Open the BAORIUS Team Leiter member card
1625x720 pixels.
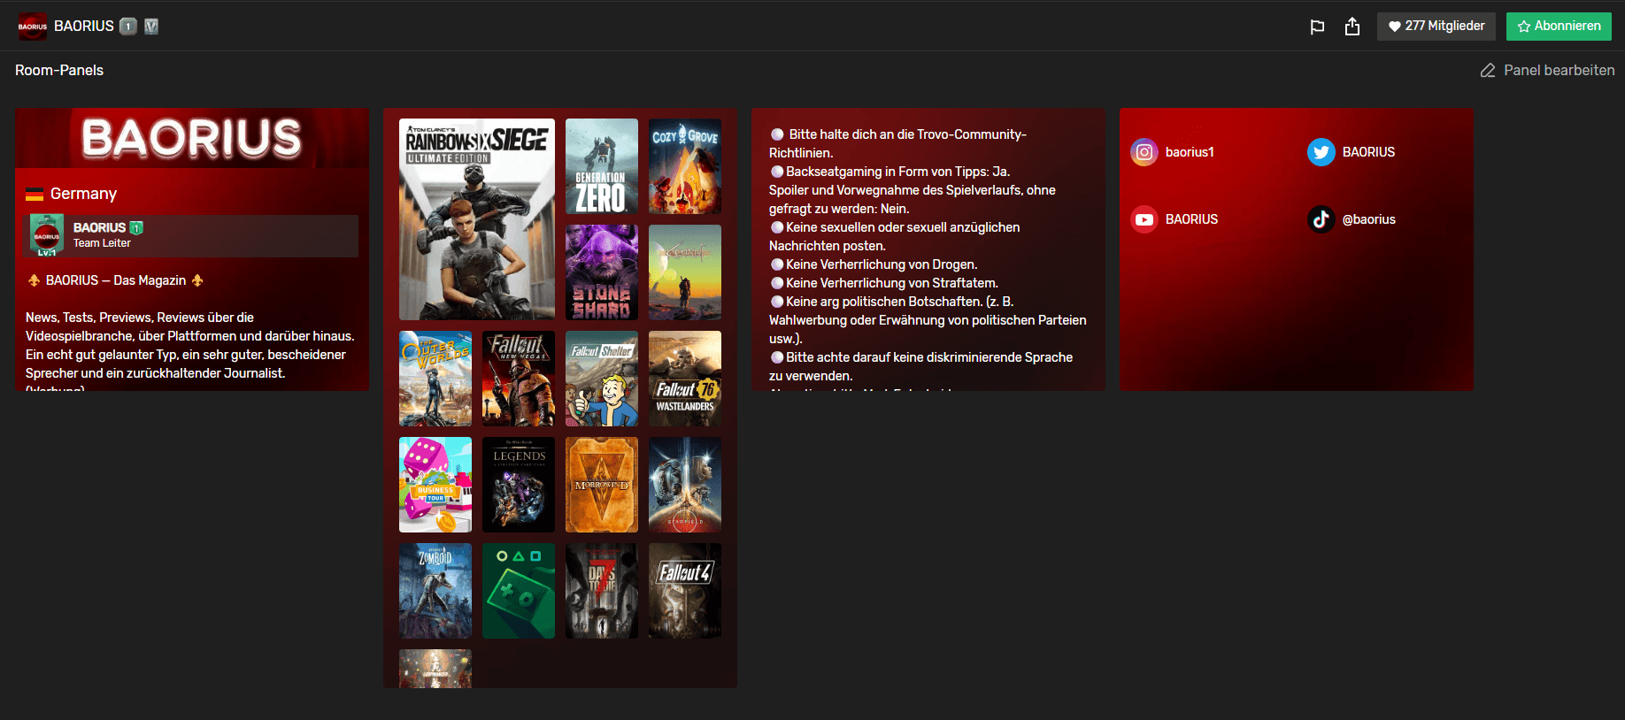192,236
